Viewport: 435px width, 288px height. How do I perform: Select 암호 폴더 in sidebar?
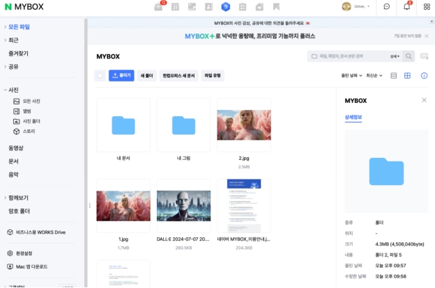click(19, 211)
